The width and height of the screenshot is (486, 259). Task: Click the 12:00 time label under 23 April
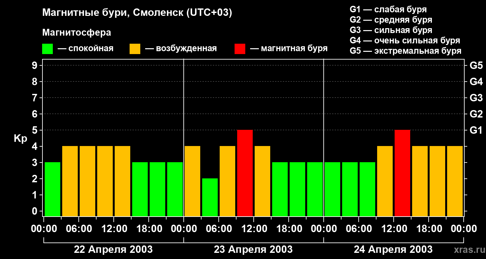click(254, 229)
